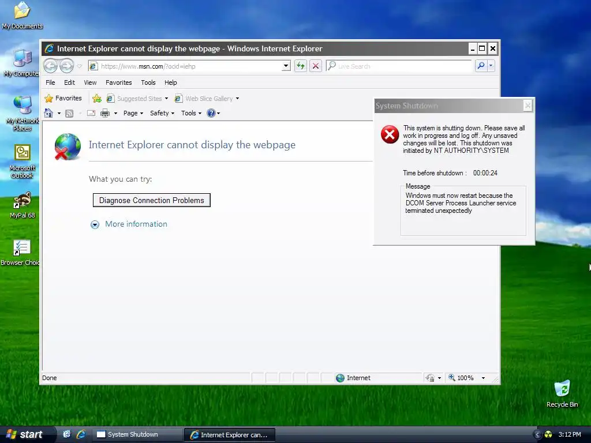Viewport: 591px width, 443px height.
Task: Go forward with the IE Forward arrow
Action: pos(67,66)
